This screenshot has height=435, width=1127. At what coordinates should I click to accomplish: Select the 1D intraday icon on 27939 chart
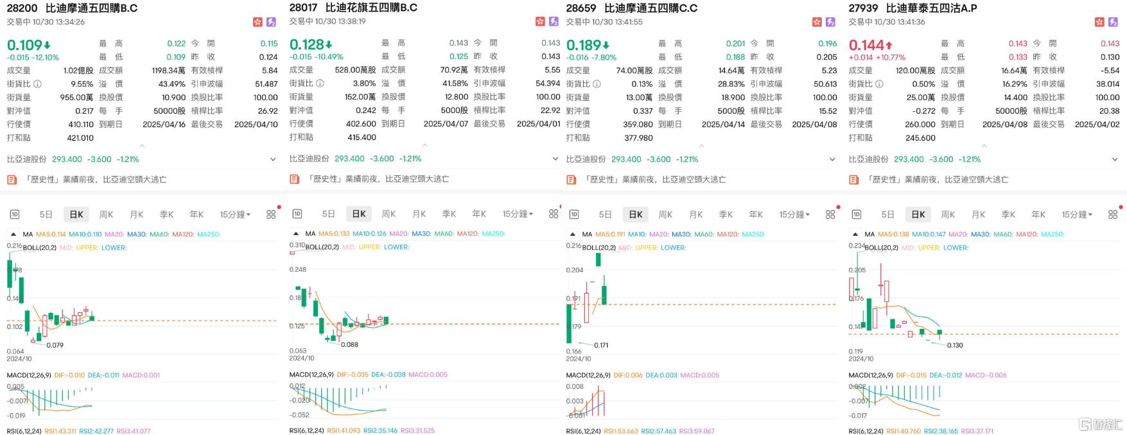(856, 215)
